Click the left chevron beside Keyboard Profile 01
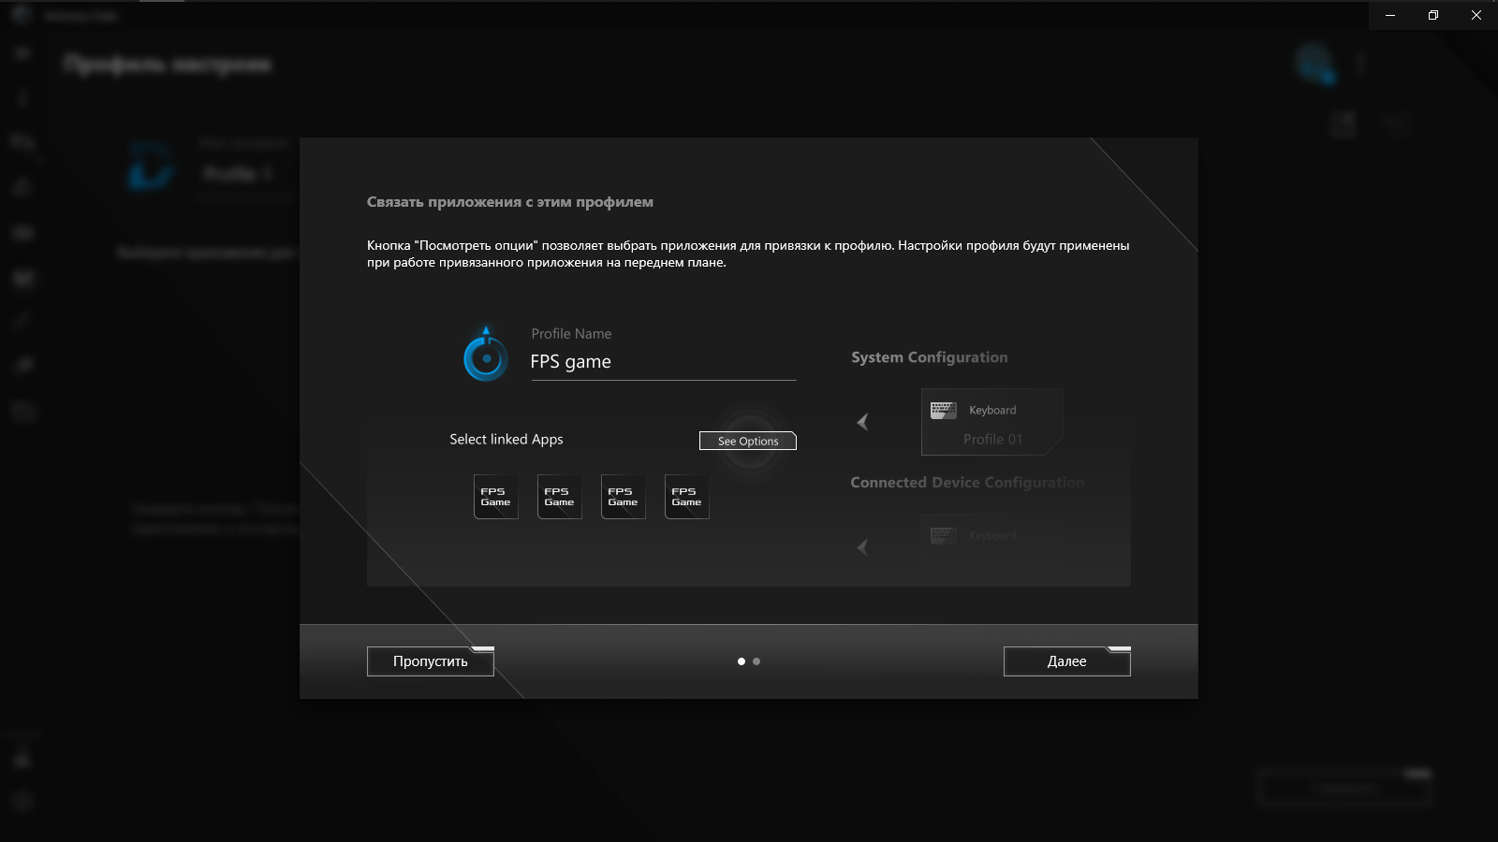The image size is (1498, 842). click(x=863, y=422)
